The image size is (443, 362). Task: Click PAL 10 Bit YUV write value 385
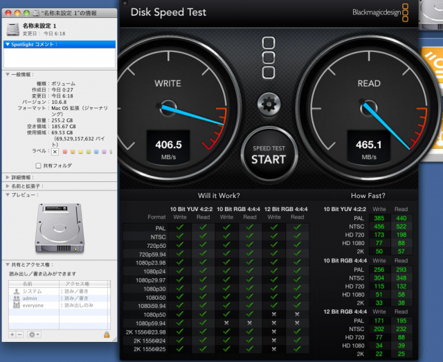point(379,218)
